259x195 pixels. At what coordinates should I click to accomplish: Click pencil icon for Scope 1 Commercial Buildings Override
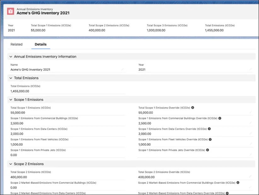pos(250,123)
